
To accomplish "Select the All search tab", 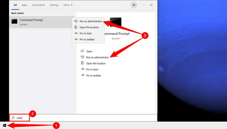I will click(15, 5).
